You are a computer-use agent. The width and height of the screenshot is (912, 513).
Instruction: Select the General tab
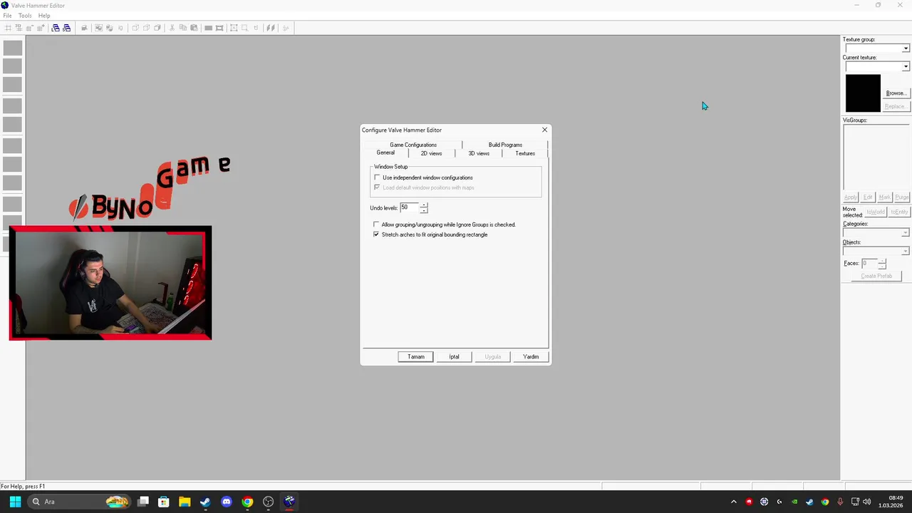coord(385,152)
